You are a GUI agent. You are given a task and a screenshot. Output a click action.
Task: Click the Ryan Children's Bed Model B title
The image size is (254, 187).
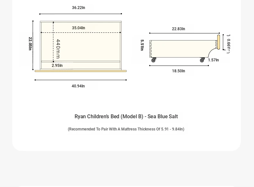[126, 116]
